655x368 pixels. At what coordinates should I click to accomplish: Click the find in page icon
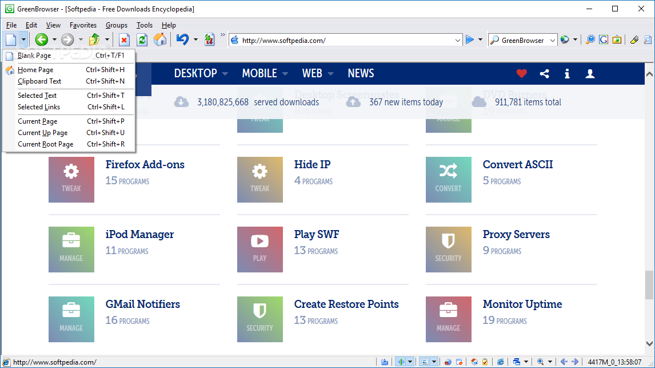(x=648, y=40)
